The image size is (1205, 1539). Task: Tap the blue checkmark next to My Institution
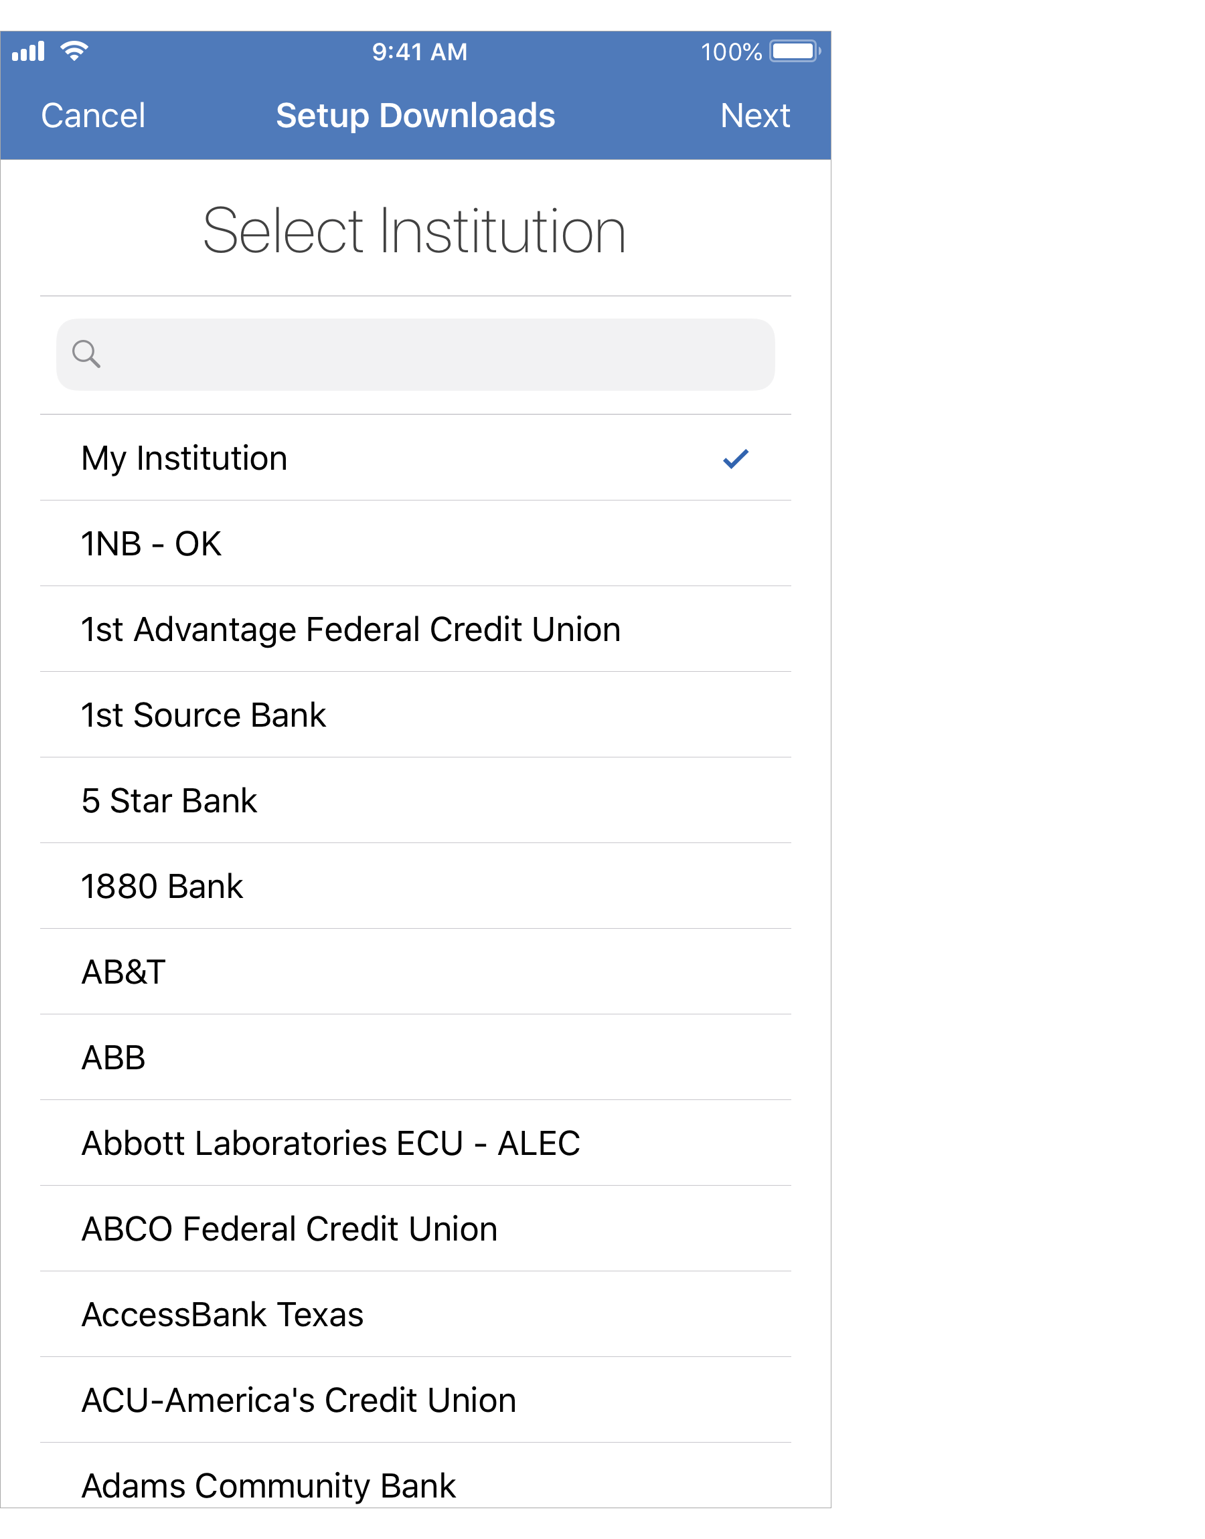point(736,458)
